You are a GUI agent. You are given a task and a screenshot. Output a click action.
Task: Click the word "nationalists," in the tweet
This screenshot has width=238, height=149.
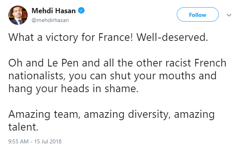click(37, 76)
